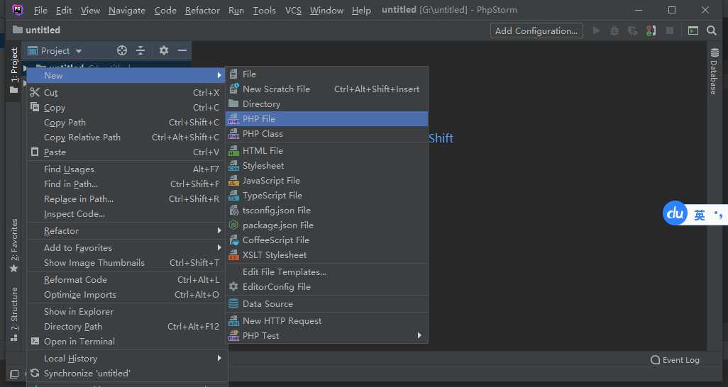Expand the Local History submenu
This screenshot has width=728, height=387.
click(126, 358)
